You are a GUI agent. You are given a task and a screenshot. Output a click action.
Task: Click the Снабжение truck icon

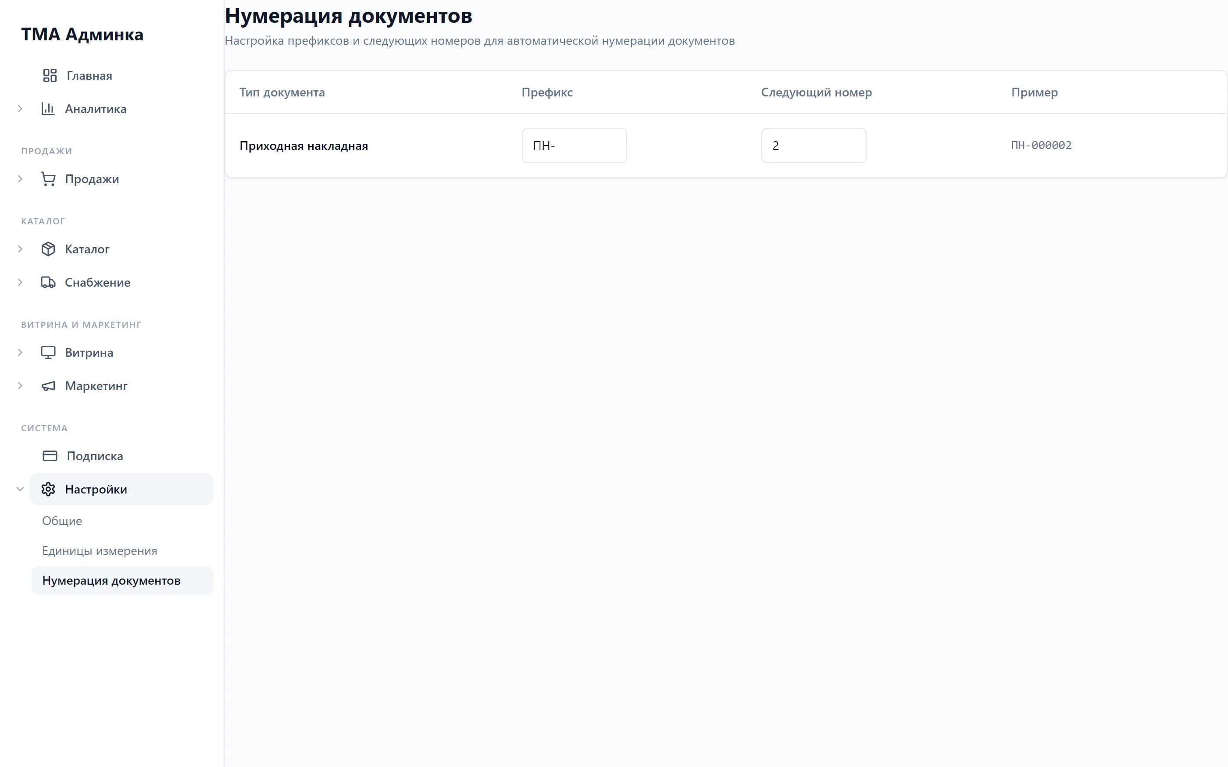48,283
